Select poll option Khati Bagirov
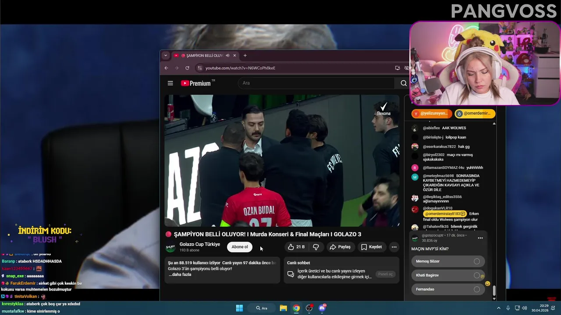Screen dimensions: 561x315 tap(448, 275)
